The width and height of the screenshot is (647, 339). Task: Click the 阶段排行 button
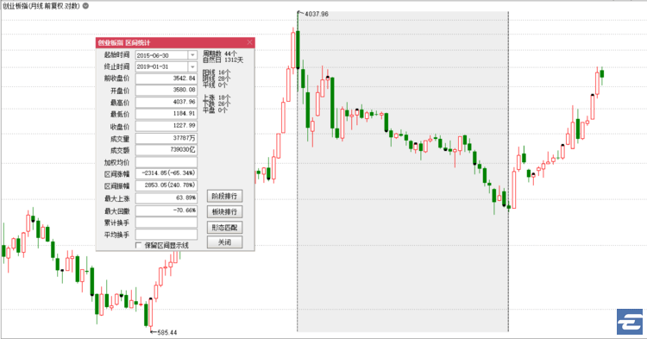[224, 196]
